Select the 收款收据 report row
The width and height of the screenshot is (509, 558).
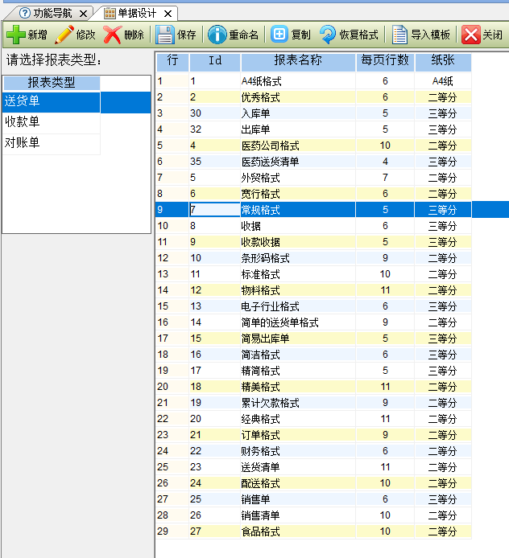click(x=313, y=242)
